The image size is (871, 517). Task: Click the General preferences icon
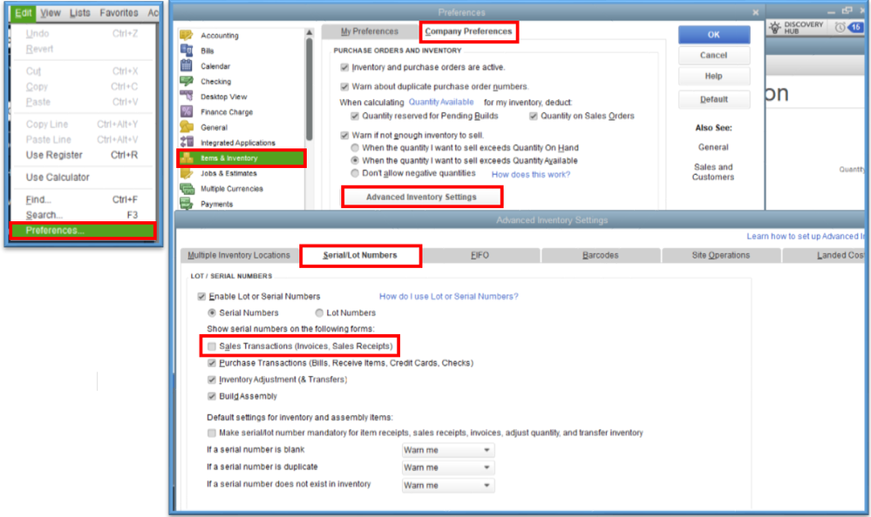point(186,127)
